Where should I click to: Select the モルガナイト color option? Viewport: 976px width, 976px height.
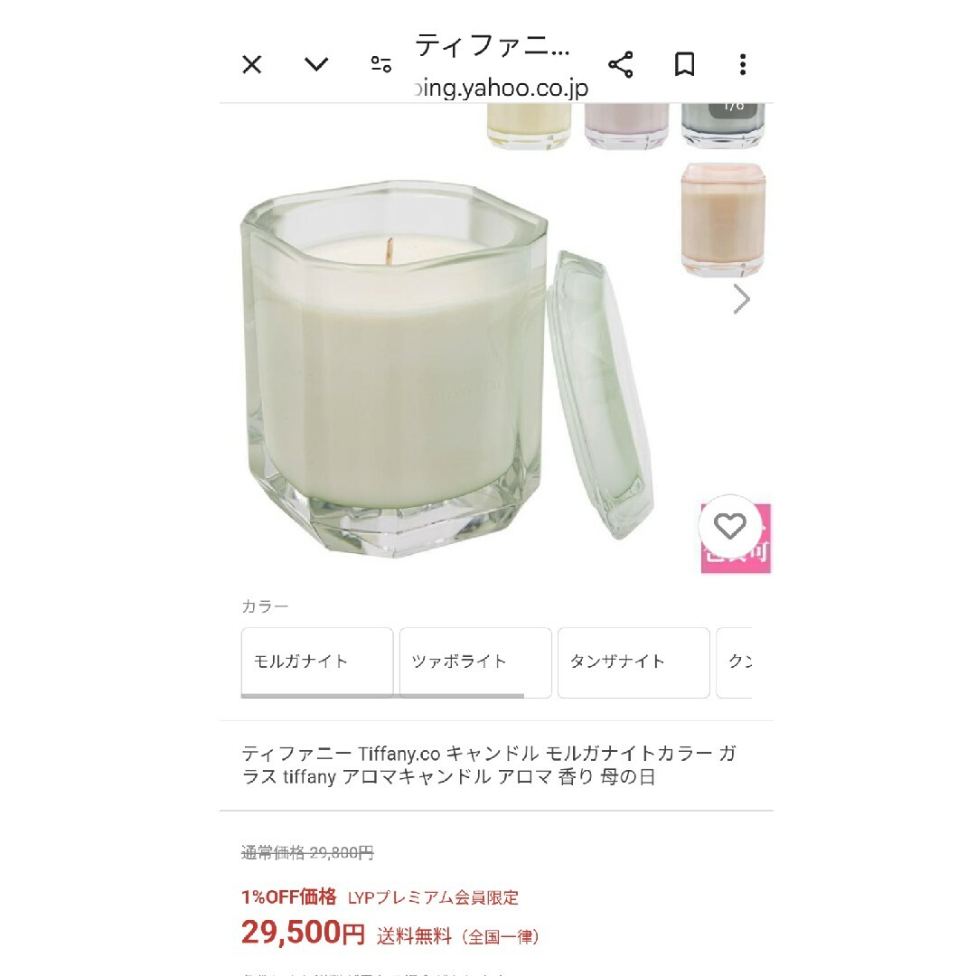coord(317,662)
